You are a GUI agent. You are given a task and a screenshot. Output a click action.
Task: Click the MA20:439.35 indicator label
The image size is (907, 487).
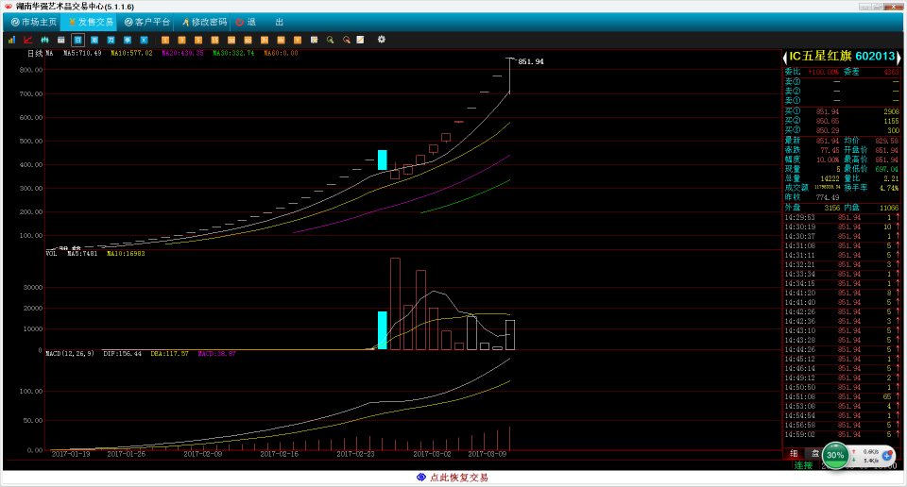point(182,53)
